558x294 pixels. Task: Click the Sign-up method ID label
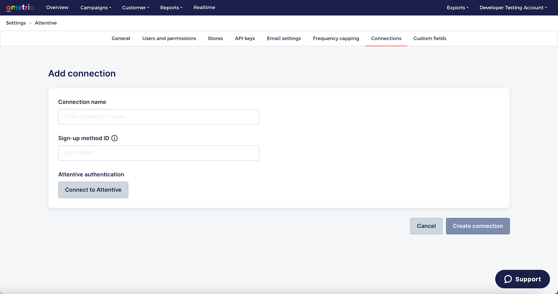84,138
